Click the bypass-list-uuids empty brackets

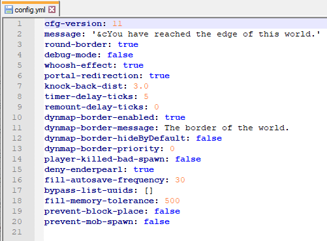coord(149,191)
